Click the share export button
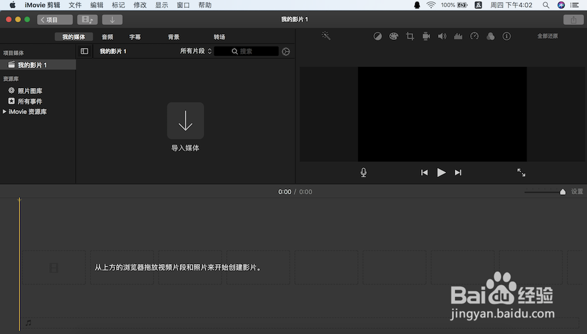Image resolution: width=587 pixels, height=334 pixels. pos(573,20)
